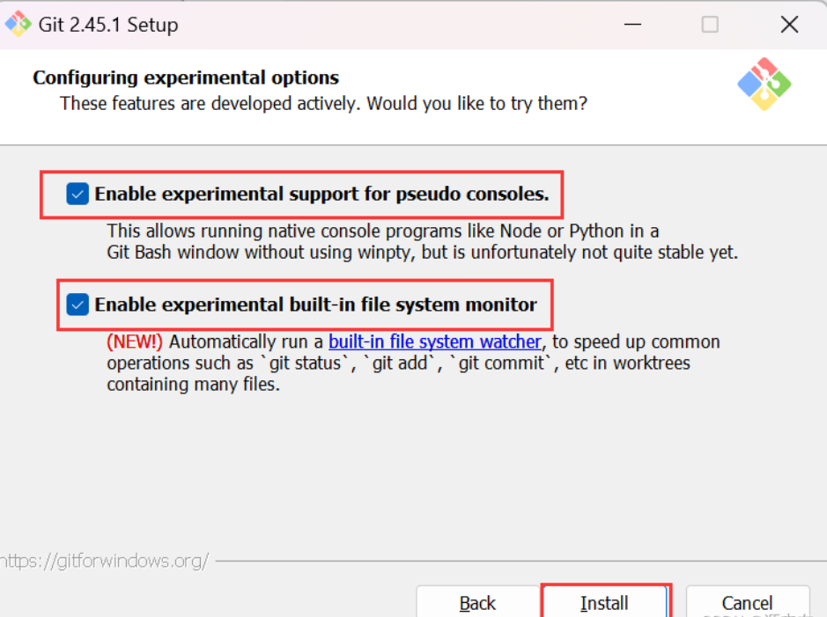The height and width of the screenshot is (617, 827).
Task: Click the large Git logo in the header
Action: [x=764, y=84]
